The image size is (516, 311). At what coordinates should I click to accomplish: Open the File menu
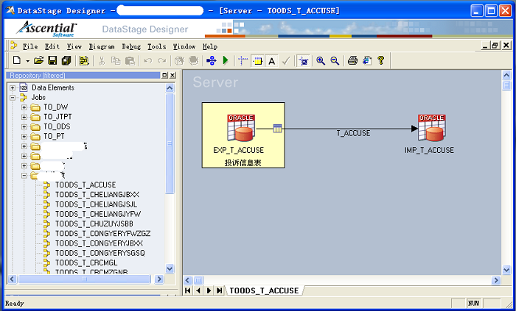(30, 46)
